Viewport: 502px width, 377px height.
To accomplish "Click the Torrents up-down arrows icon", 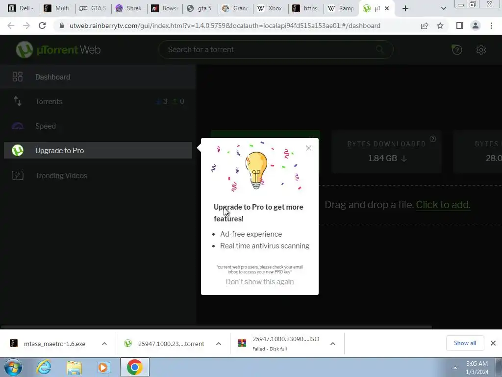I will click(18, 101).
